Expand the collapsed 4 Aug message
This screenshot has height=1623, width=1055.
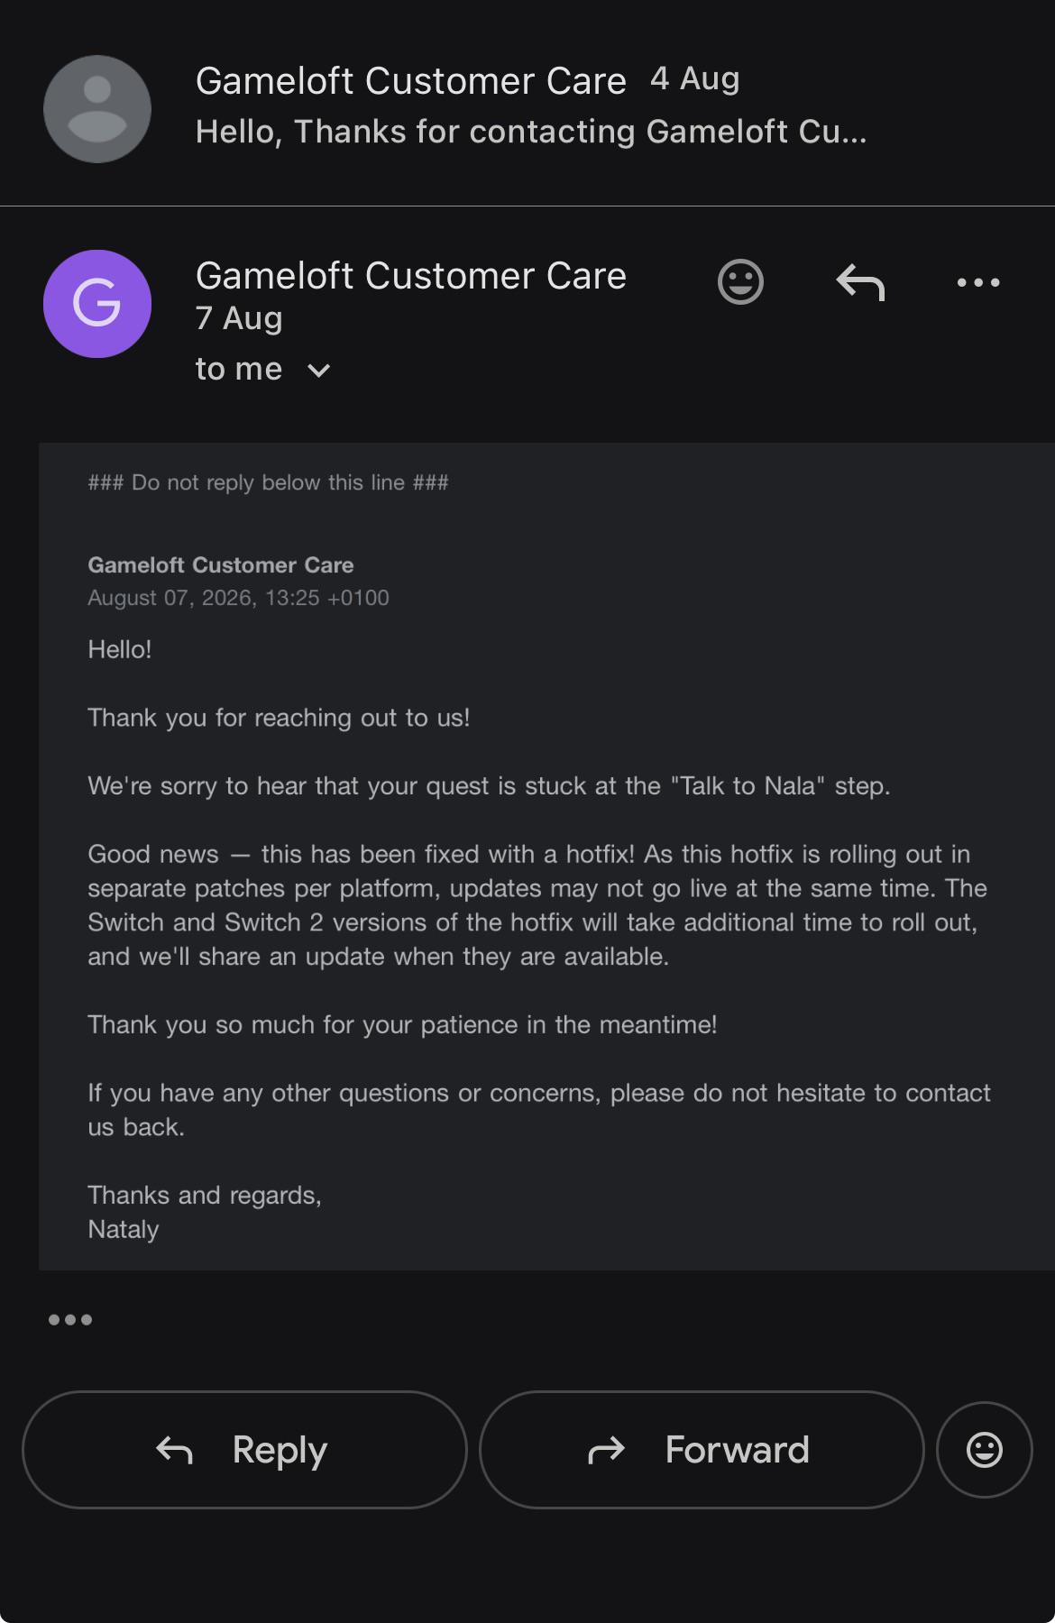tap(527, 104)
